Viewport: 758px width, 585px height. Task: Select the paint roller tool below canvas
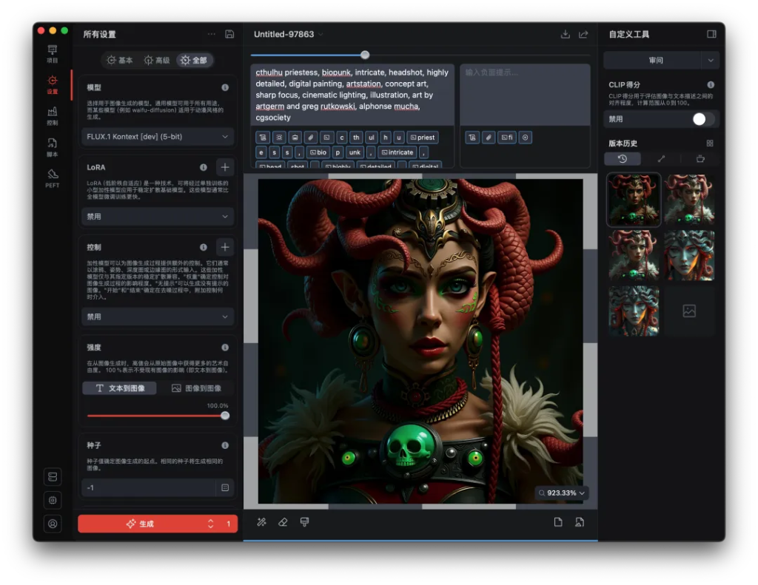[x=304, y=522]
